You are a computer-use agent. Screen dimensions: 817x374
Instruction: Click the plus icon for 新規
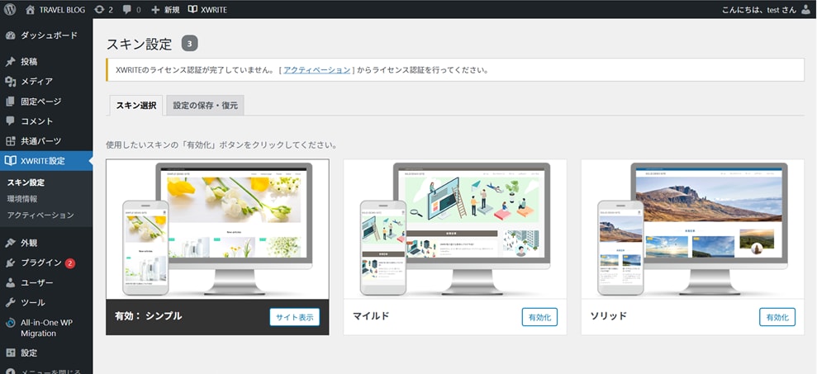pyautogui.click(x=155, y=9)
